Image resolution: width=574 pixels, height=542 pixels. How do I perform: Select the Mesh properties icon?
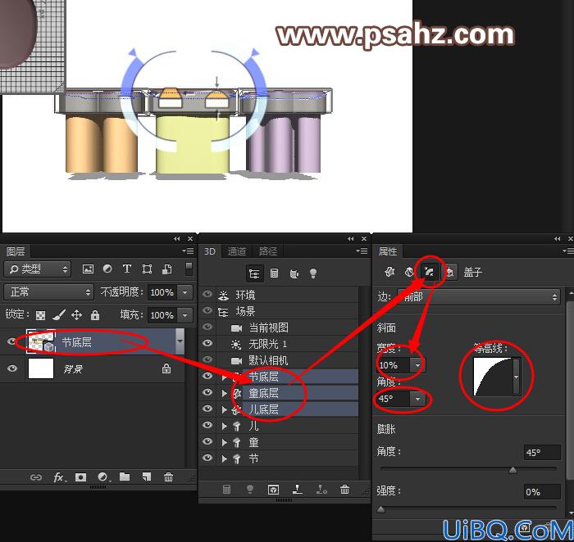pos(389,272)
